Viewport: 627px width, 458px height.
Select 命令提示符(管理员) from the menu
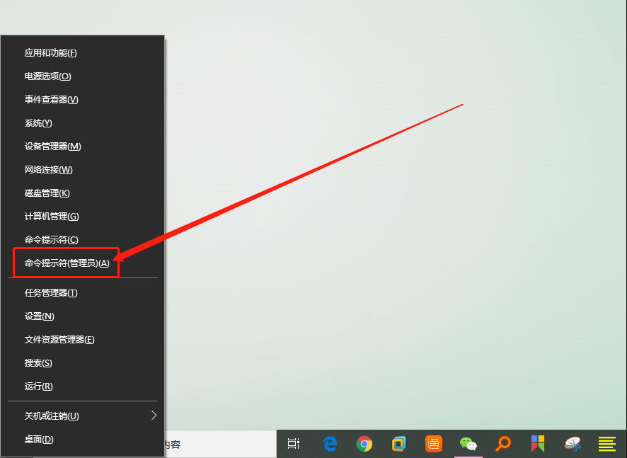click(66, 263)
